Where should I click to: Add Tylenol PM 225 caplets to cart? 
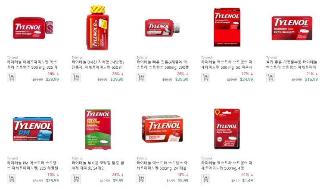[x=12, y=179]
